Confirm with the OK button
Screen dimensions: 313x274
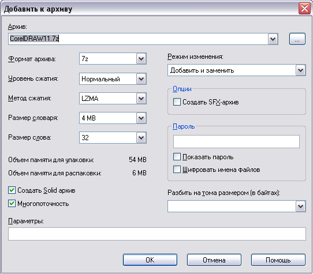point(150,260)
